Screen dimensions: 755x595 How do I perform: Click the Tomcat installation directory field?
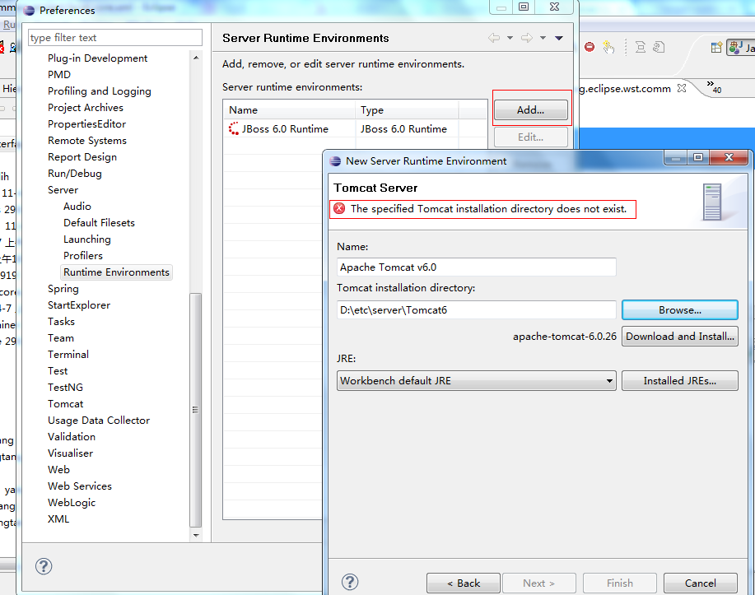click(x=476, y=310)
